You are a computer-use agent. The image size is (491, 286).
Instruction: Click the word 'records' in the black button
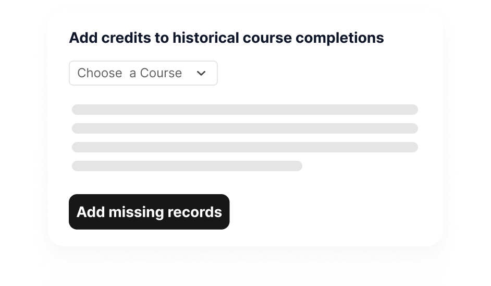[x=194, y=212]
